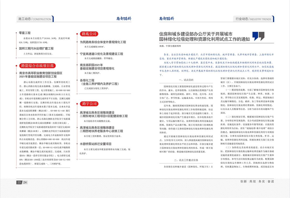The height and width of the screenshot is (198, 290).
Task: Click the line 土方外运；淤泥换填分层压实。
Action: (x=38, y=54)
